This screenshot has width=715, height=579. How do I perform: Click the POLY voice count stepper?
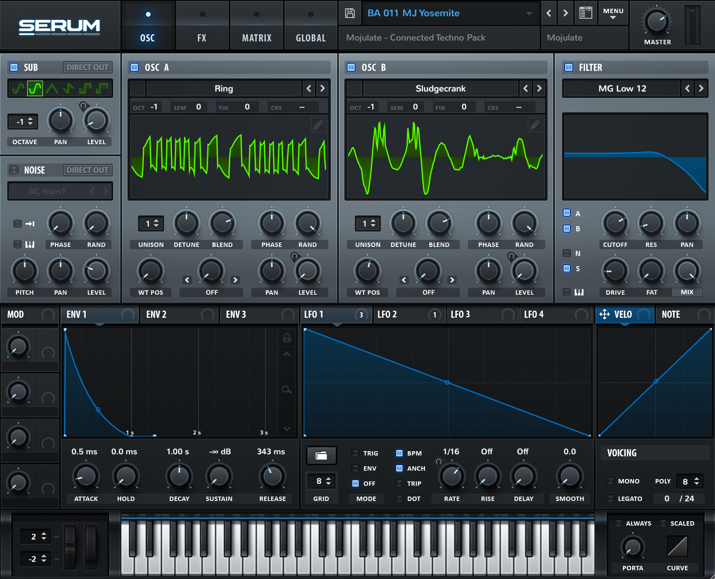click(x=689, y=481)
